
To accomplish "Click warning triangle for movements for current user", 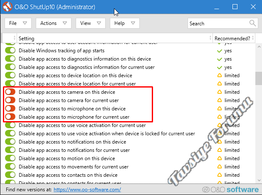I will [x=220, y=167].
